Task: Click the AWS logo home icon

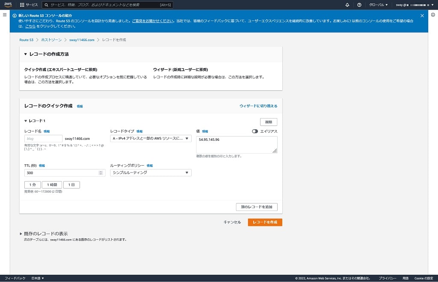Action: pos(8,4)
